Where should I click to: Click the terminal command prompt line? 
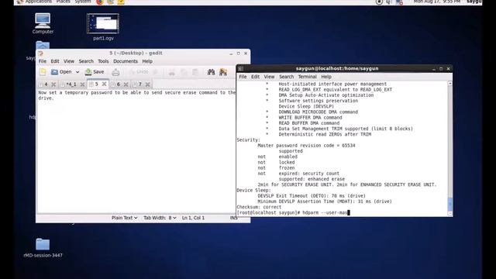coord(293,212)
